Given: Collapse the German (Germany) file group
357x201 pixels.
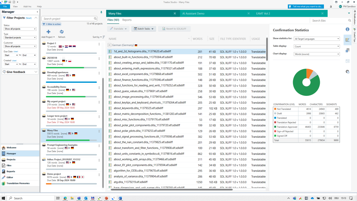Looking at the screenshot, I should tap(110, 45).
